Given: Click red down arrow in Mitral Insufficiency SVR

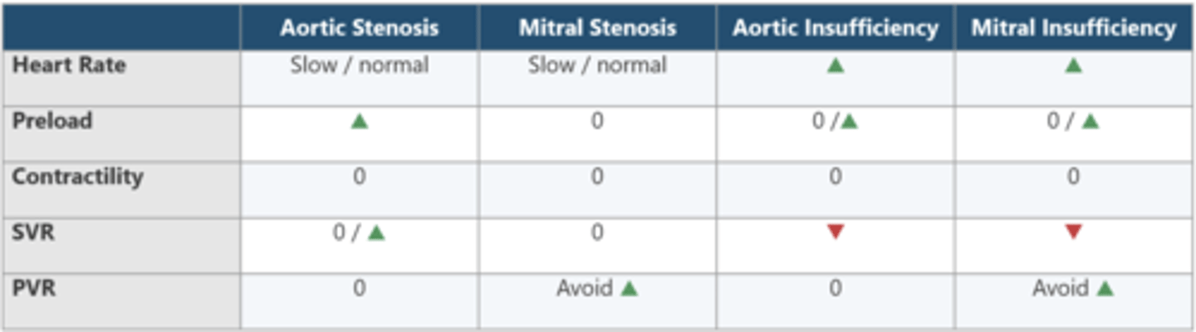Looking at the screenshot, I should [1073, 232].
